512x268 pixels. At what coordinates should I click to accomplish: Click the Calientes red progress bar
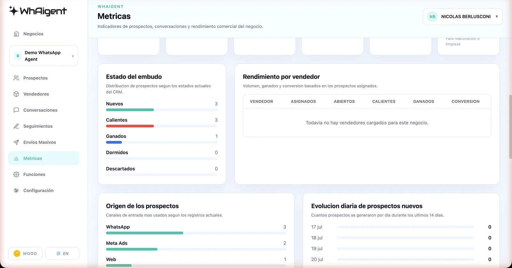click(130, 126)
